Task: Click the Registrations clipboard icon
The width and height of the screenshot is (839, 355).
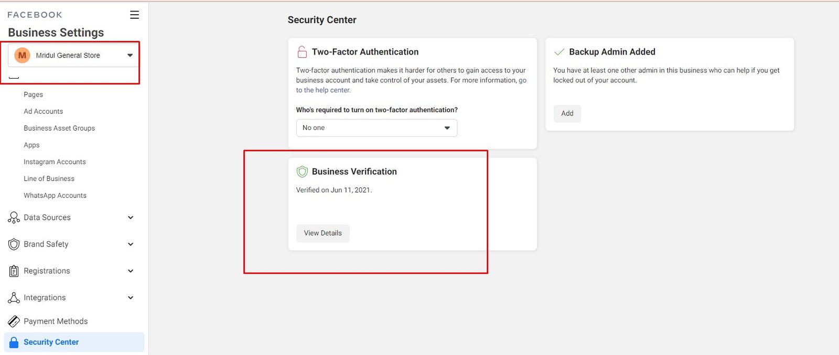Action: (x=14, y=271)
